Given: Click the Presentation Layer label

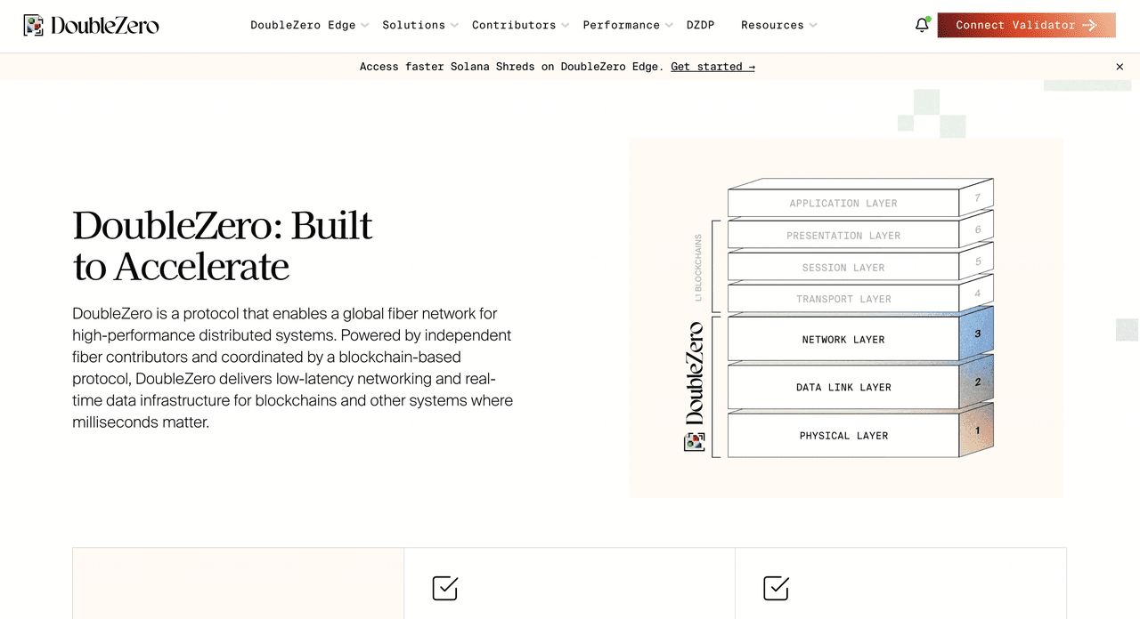Looking at the screenshot, I should pyautogui.click(x=843, y=236).
